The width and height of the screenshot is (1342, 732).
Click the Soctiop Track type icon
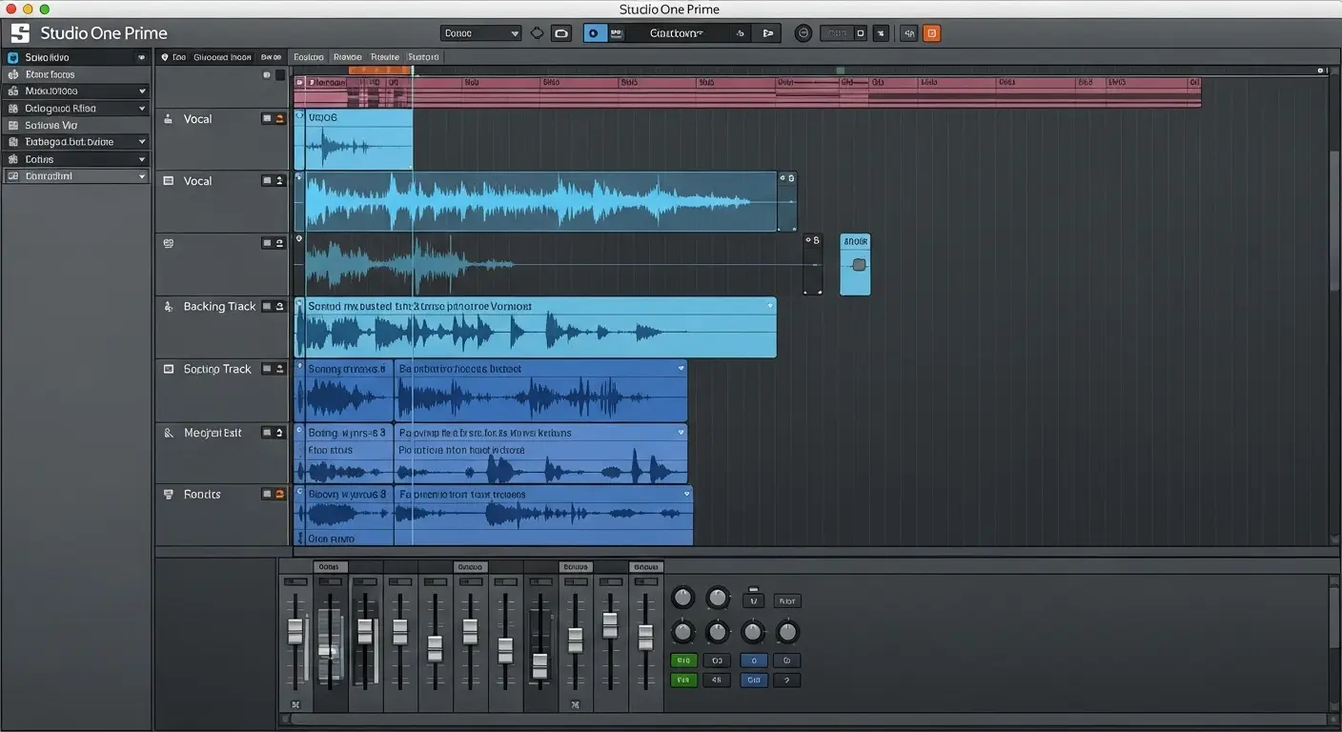tap(169, 369)
